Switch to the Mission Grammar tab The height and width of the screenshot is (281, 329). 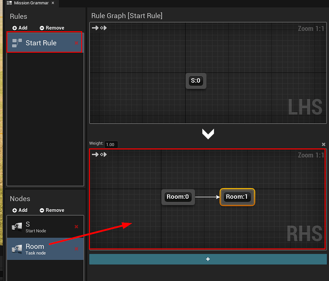(29, 3)
